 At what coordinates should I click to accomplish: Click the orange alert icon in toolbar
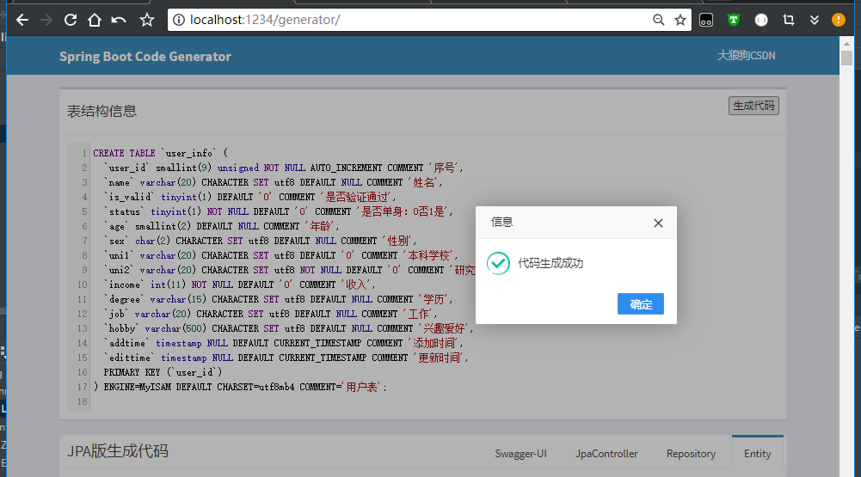[x=838, y=19]
